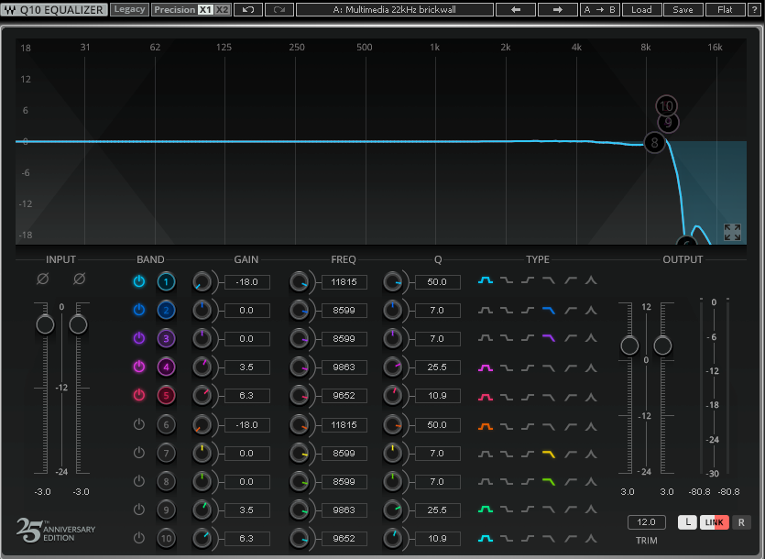Toggle the LINK channel button
This screenshot has width=765, height=559.
[x=715, y=522]
